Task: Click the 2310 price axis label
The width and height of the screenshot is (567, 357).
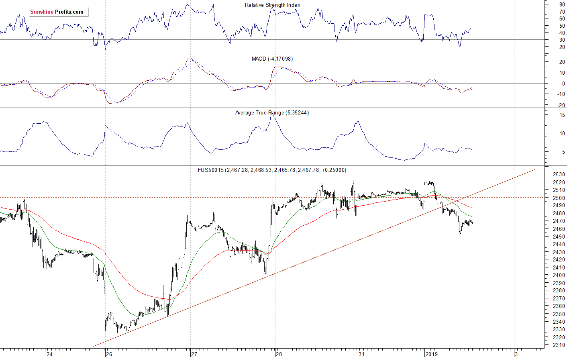Action: coord(559,345)
